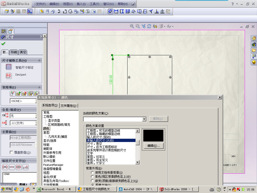The width and height of the screenshot is (257, 193).
Task: Click the Section View arrows icon
Action: [x=59, y=11]
